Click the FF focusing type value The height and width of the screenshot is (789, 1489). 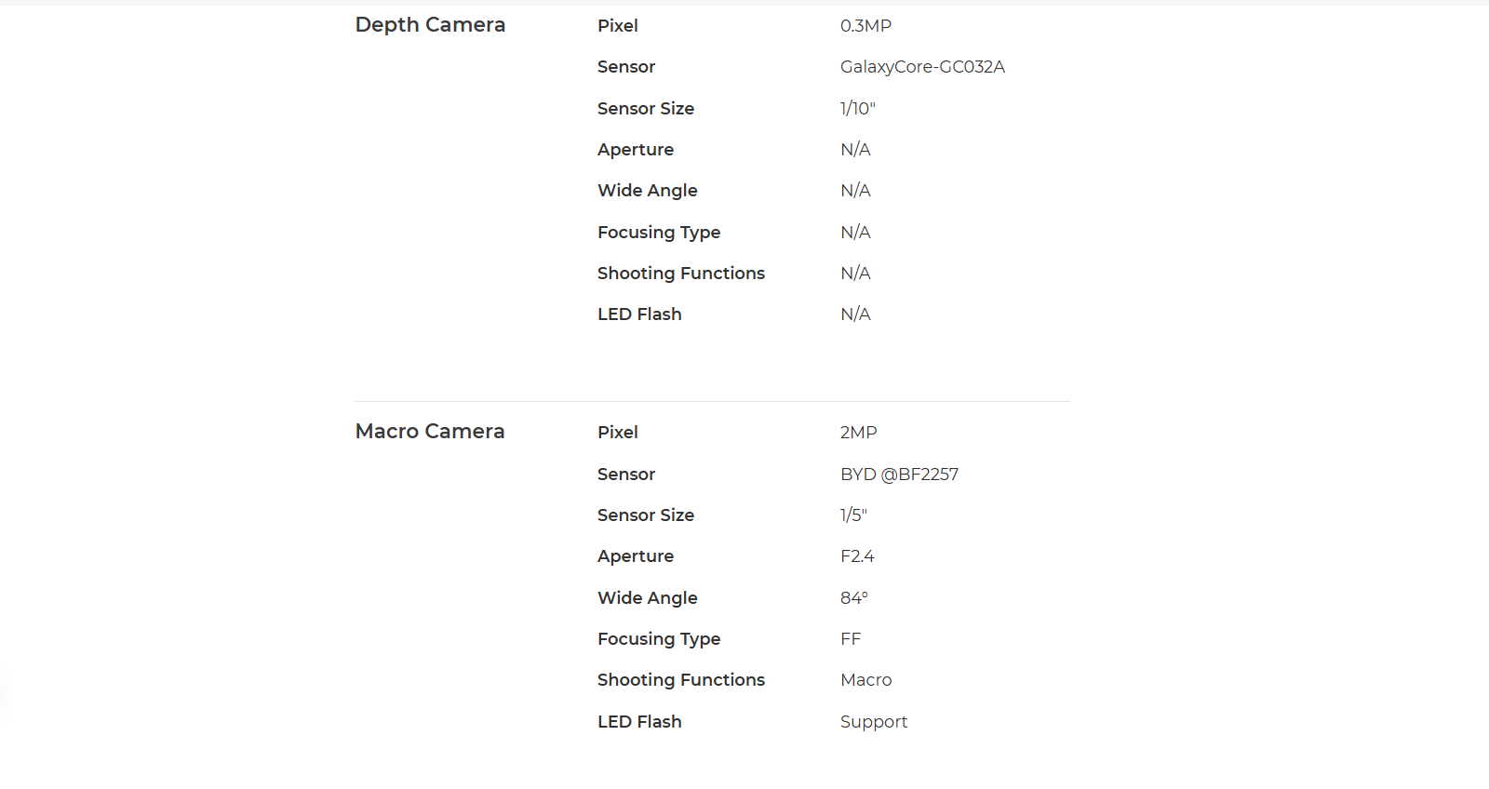point(851,639)
